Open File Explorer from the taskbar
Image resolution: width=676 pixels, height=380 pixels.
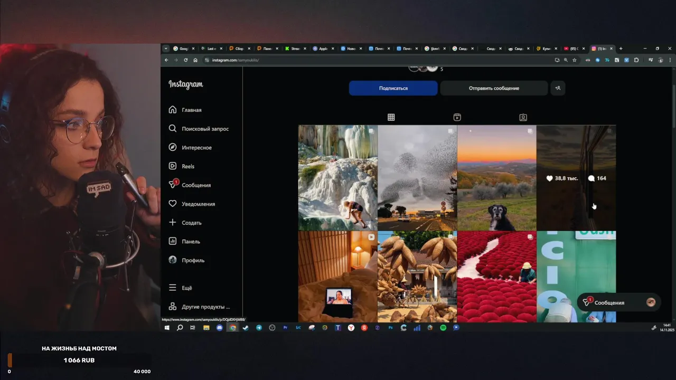tap(206, 328)
